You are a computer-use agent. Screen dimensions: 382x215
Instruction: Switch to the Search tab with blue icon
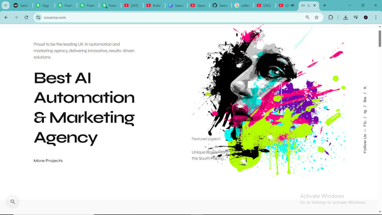[x=176, y=5]
